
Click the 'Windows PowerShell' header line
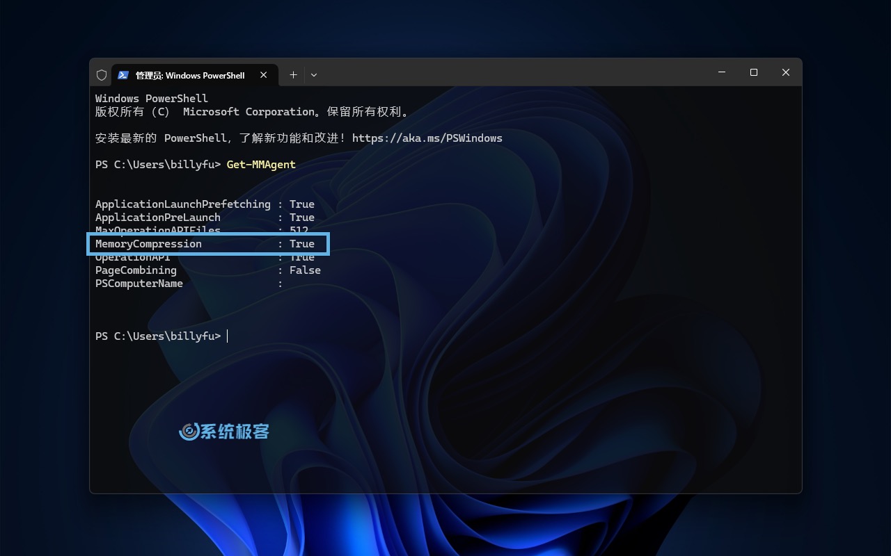152,99
